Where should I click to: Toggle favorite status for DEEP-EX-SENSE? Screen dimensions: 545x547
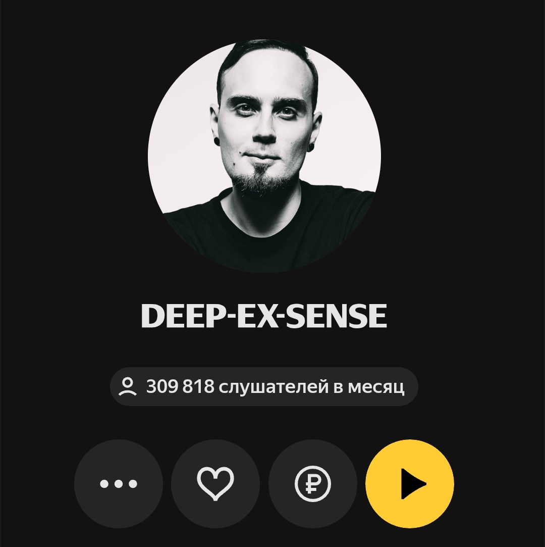pyautogui.click(x=215, y=483)
